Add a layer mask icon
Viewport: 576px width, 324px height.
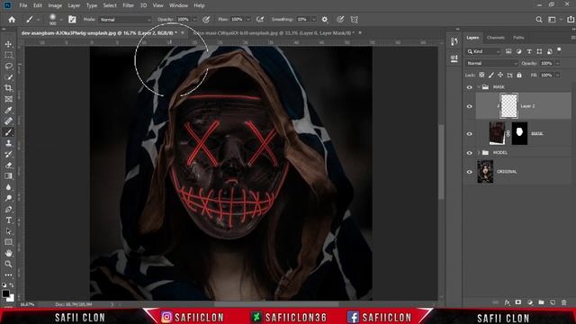[518, 302]
